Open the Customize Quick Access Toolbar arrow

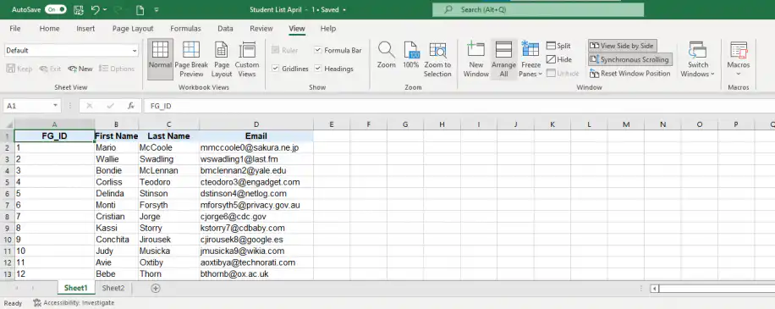coord(157,9)
